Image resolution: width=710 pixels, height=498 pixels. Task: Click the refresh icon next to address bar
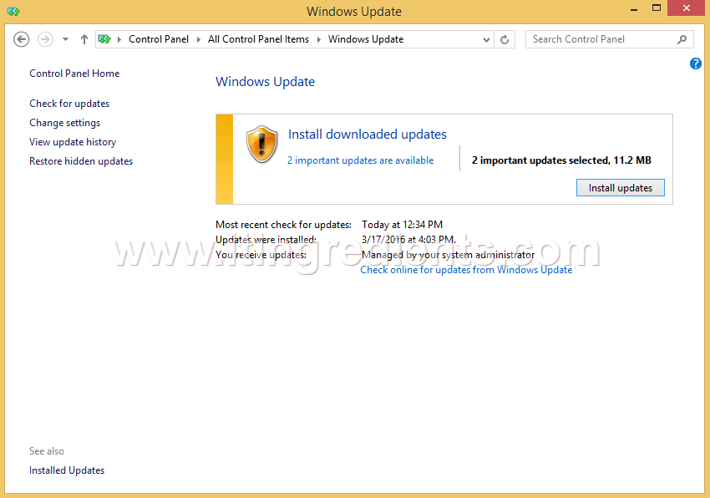point(505,39)
